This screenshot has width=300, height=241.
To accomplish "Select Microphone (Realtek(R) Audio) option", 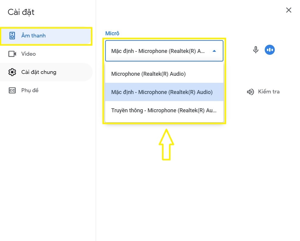I will pos(164,74).
